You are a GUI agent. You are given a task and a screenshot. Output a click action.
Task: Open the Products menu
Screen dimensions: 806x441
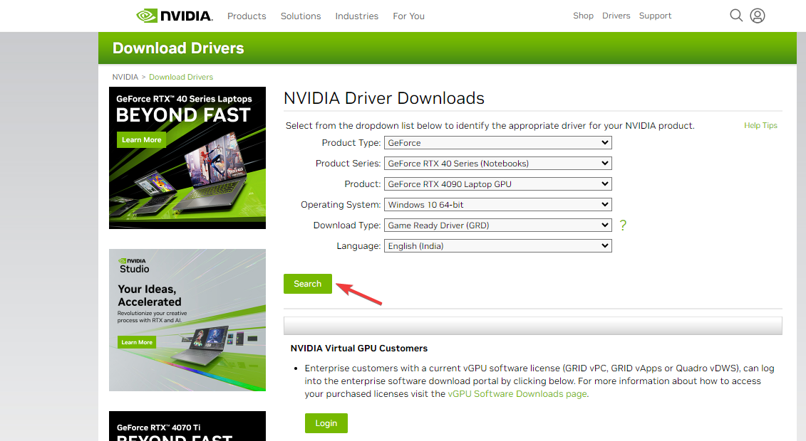247,16
